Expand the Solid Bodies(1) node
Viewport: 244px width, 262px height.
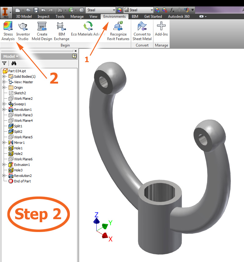pyautogui.click(x=4, y=76)
